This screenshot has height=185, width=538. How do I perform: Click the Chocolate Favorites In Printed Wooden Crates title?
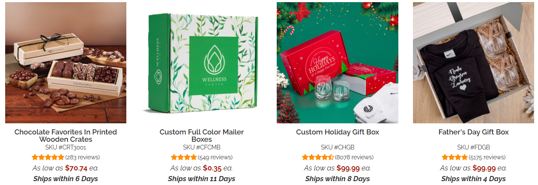[x=66, y=135]
